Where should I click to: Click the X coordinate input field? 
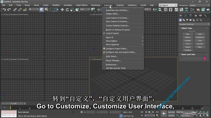coord(90,112)
